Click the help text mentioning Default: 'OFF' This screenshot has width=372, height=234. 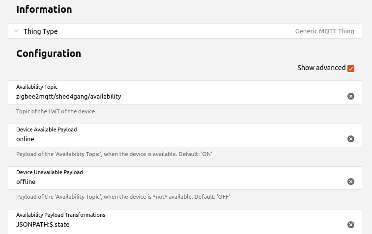tap(123, 197)
